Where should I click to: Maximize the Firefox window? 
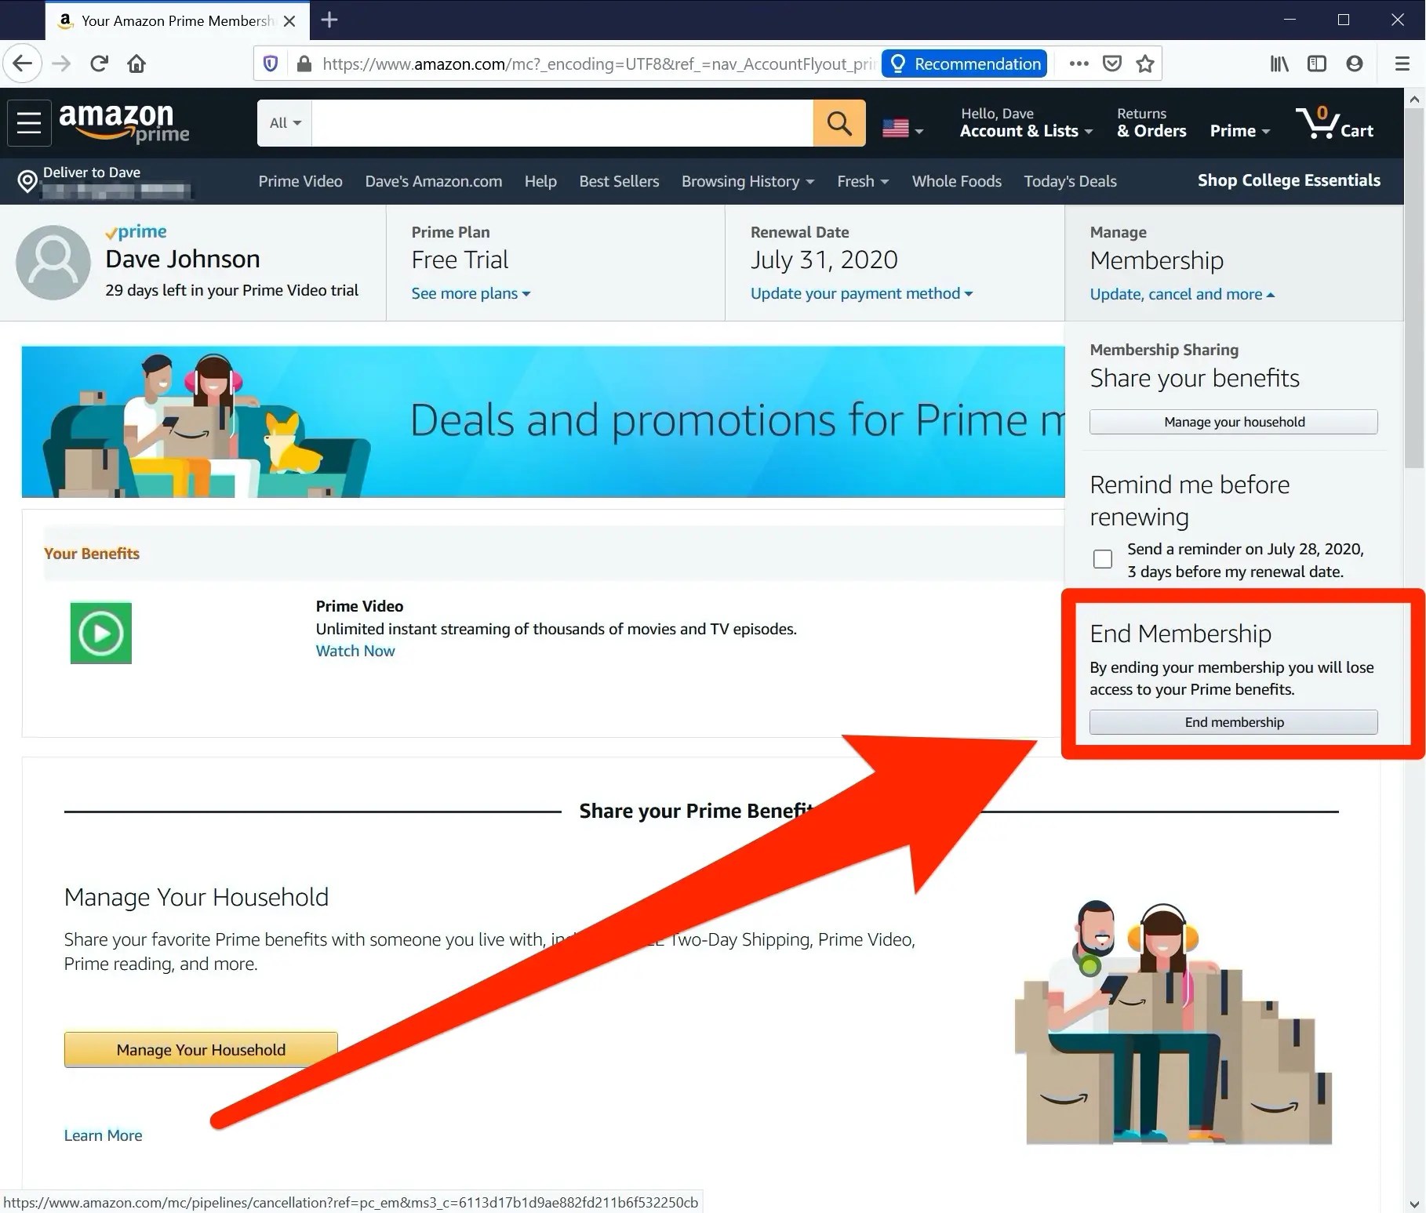pos(1344,20)
